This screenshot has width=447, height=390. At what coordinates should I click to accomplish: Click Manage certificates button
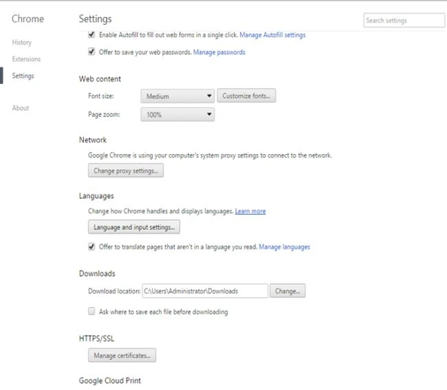point(122,355)
